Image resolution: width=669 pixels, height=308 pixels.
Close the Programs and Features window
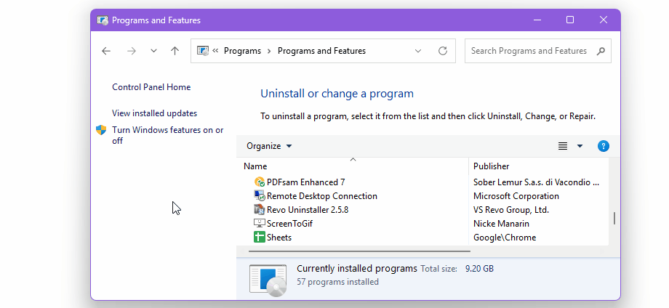[604, 20]
